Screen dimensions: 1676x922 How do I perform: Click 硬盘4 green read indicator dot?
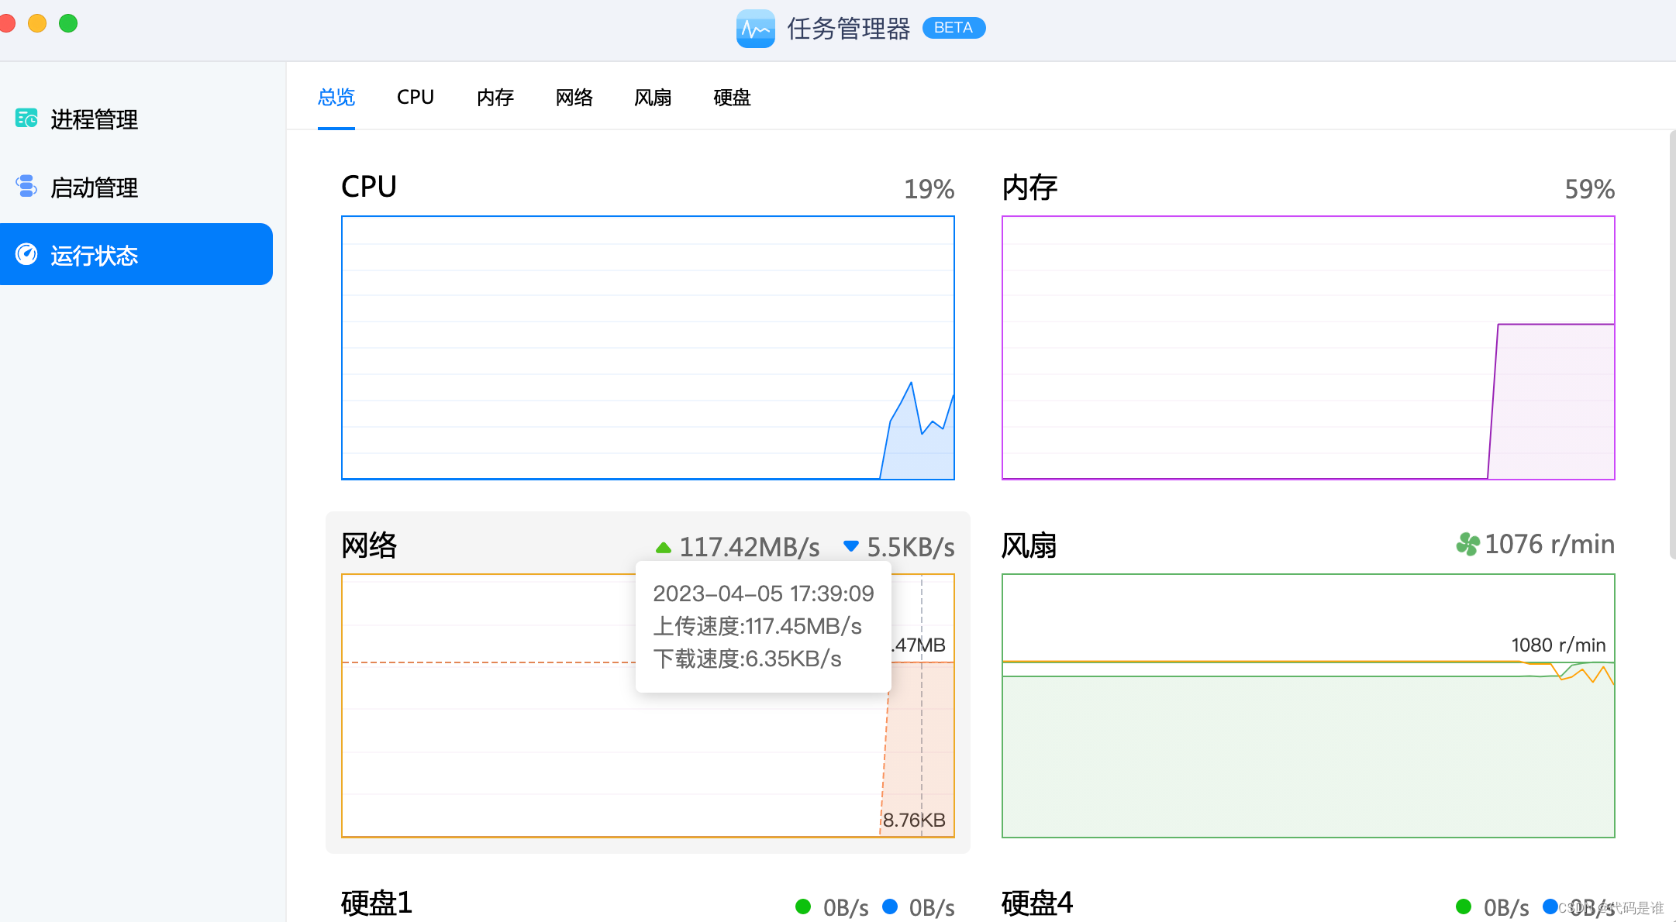[1464, 907]
